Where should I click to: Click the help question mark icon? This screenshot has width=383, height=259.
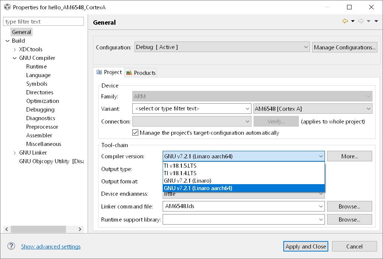point(11,246)
